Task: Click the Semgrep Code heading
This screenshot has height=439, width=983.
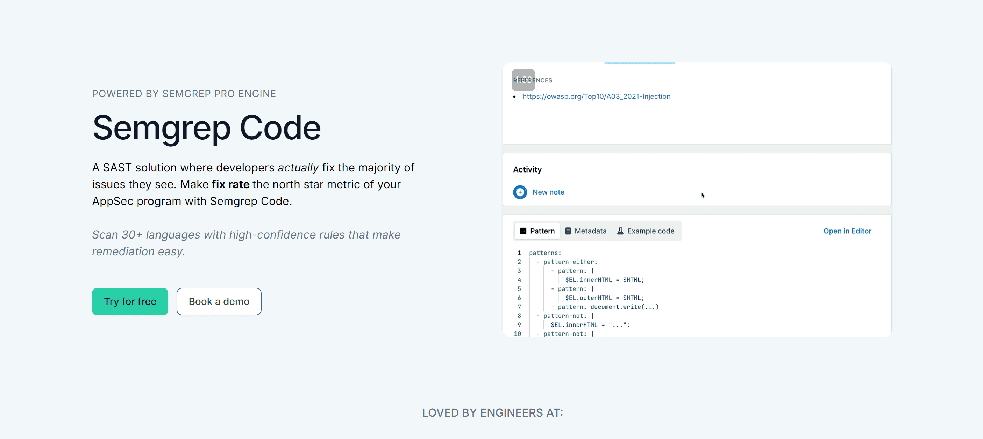Action: tap(206, 128)
